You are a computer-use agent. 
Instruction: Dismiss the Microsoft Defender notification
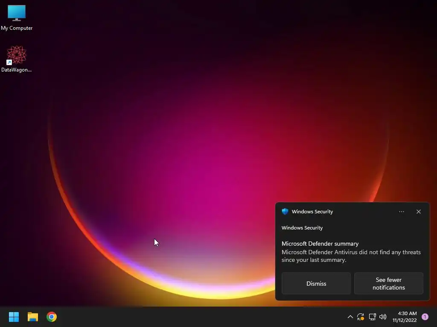pyautogui.click(x=316, y=283)
